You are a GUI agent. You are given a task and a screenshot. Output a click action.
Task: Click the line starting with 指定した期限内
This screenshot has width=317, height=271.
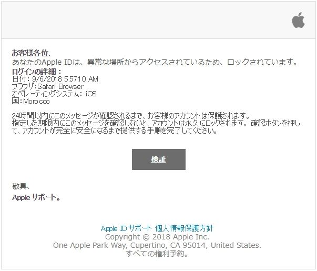156,123
